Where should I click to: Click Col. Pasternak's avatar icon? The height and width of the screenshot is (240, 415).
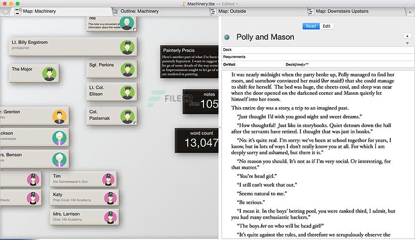click(128, 117)
